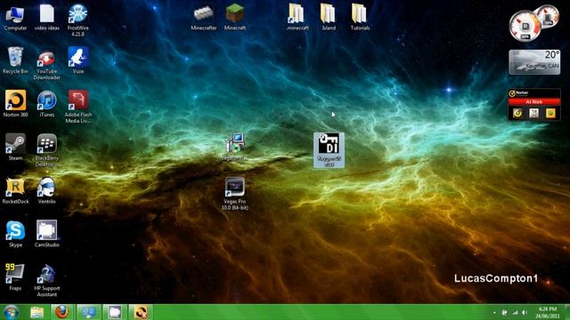Click the network signal tray icon
The image size is (570, 320).
(x=515, y=313)
